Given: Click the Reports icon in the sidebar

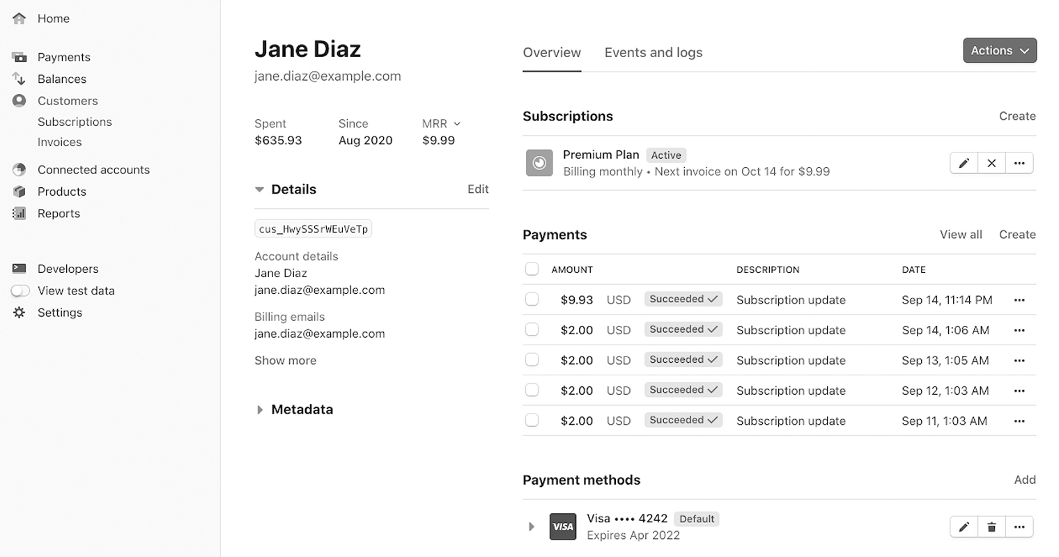Looking at the screenshot, I should point(20,214).
